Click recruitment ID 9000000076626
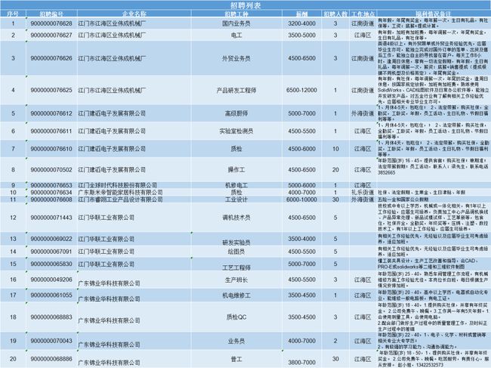This screenshot has width=491, height=368. (51, 58)
